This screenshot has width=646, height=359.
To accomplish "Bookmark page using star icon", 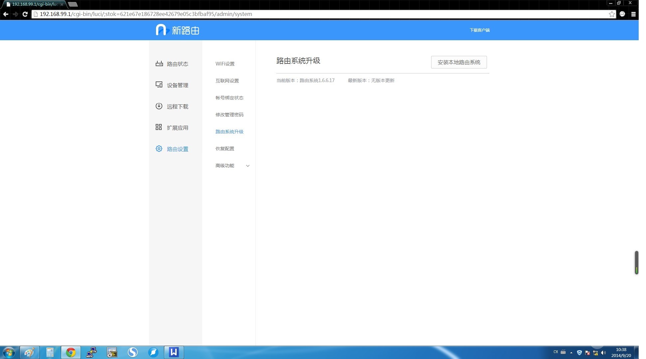I will click(x=611, y=14).
